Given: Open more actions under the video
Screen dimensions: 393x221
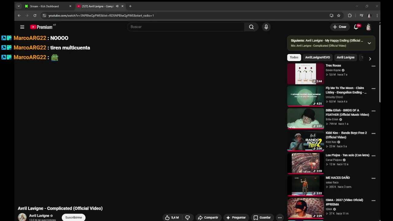Looking at the screenshot, I should [x=280, y=217].
